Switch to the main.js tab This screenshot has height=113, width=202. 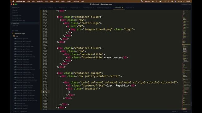50,8
